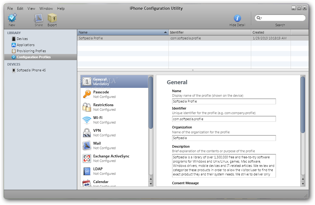Image resolution: width=315 pixels, height=205 pixels.
Task: Click the Export label
Action: coord(52,25)
